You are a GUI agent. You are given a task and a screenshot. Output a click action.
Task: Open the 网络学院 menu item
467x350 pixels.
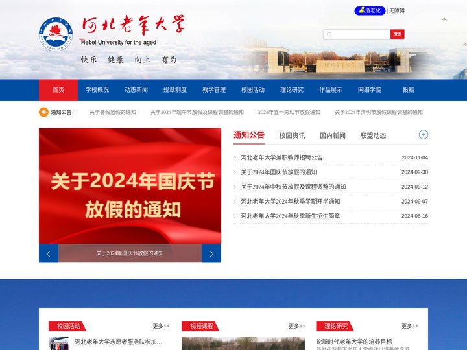coord(370,90)
